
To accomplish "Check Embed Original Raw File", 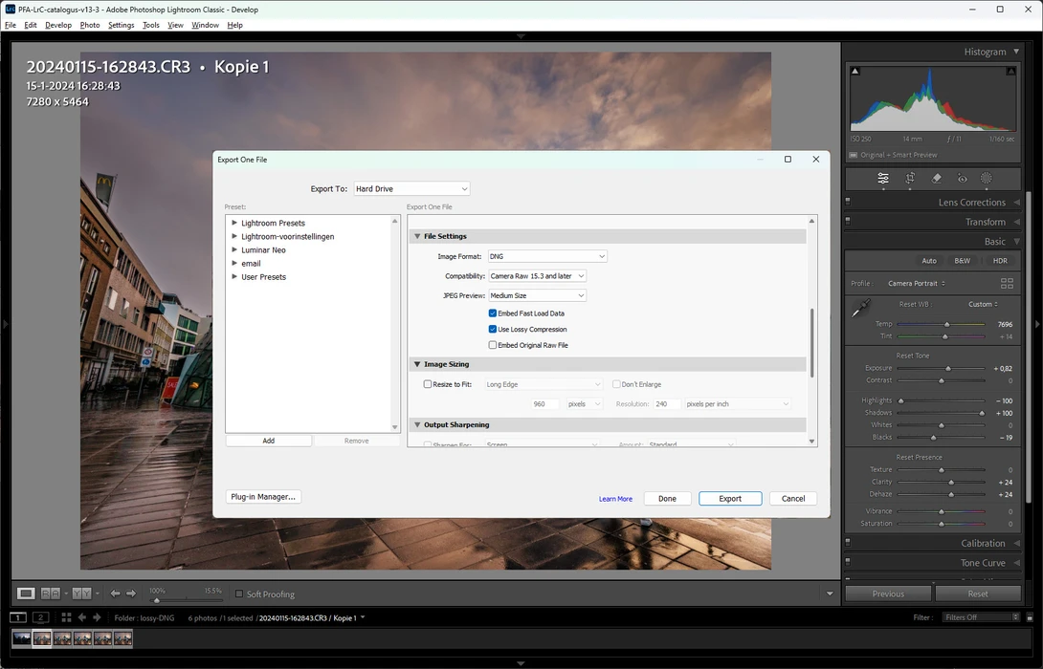I will point(493,345).
